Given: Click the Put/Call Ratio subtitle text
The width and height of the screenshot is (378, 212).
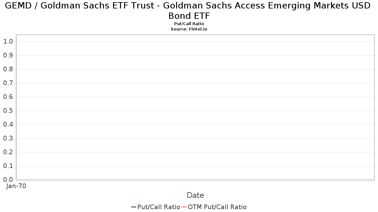Looking at the screenshot, I should pyautogui.click(x=189, y=24).
